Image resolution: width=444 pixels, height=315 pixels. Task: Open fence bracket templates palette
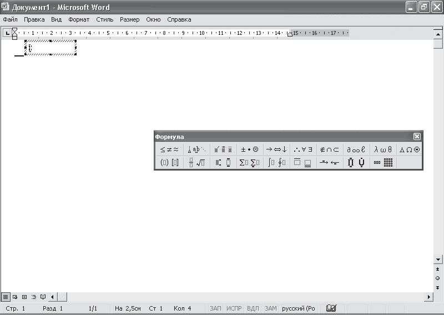(x=169, y=162)
